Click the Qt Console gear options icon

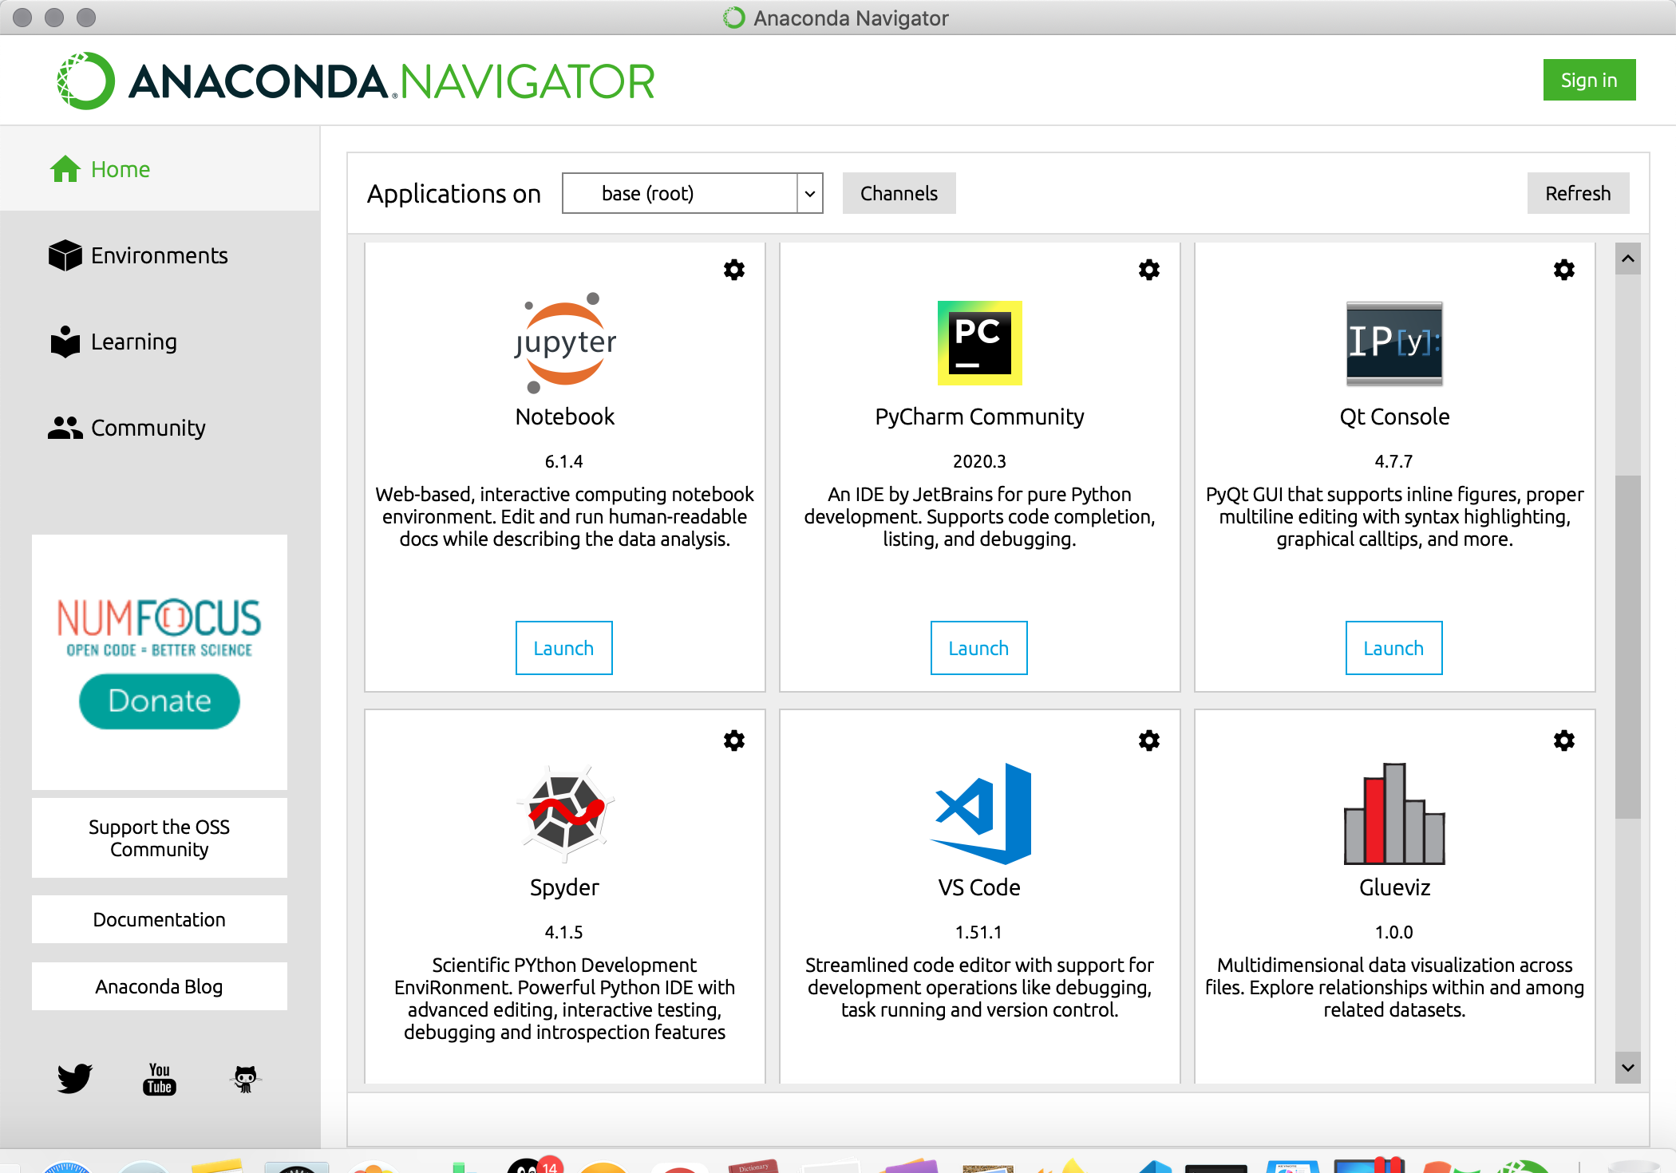[1563, 270]
